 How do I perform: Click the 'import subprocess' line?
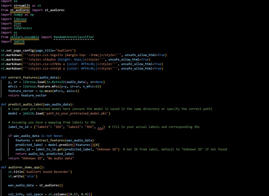[x=16, y=28]
